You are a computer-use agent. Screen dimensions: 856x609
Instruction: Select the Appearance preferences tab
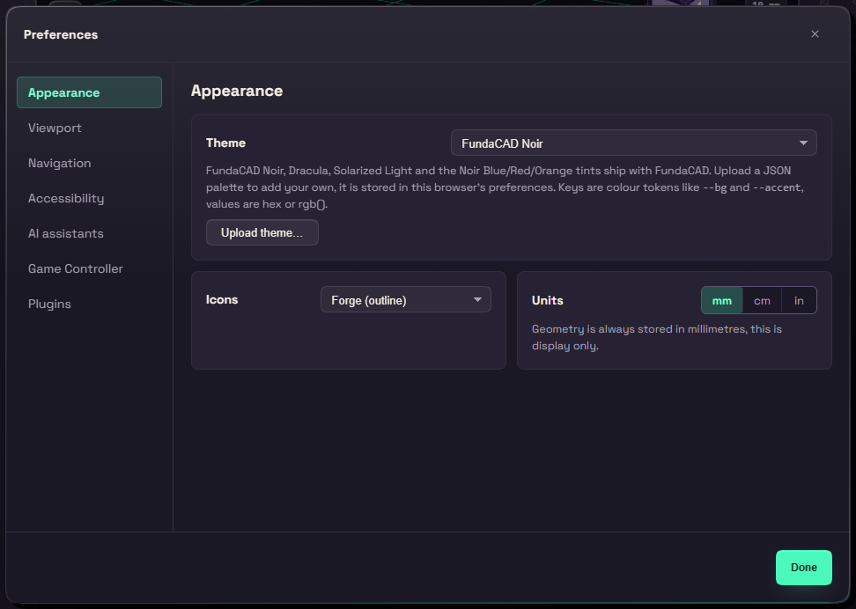coord(89,92)
